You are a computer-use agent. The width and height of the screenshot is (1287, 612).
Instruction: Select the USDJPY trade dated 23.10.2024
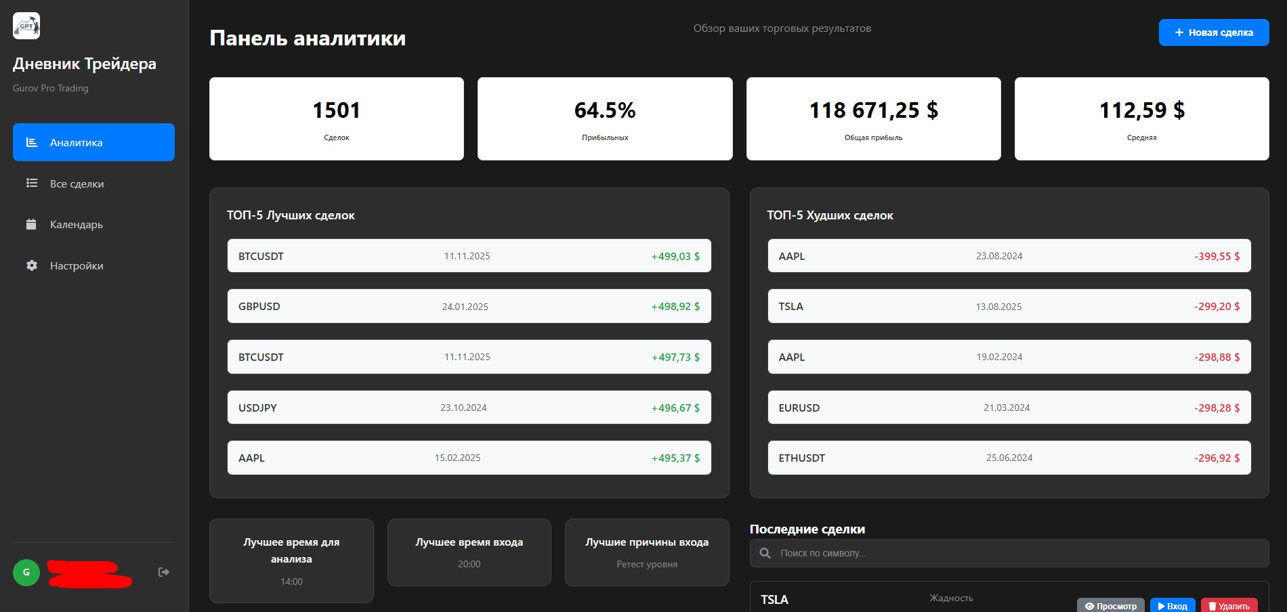(x=469, y=408)
